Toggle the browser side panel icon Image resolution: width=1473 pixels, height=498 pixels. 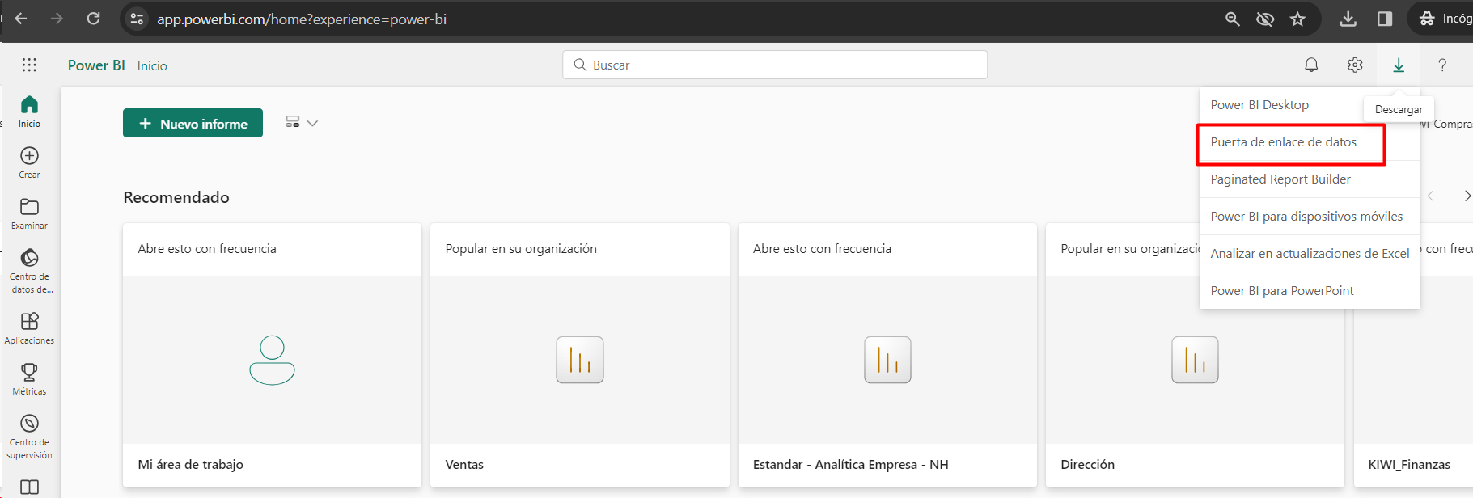click(x=1385, y=19)
